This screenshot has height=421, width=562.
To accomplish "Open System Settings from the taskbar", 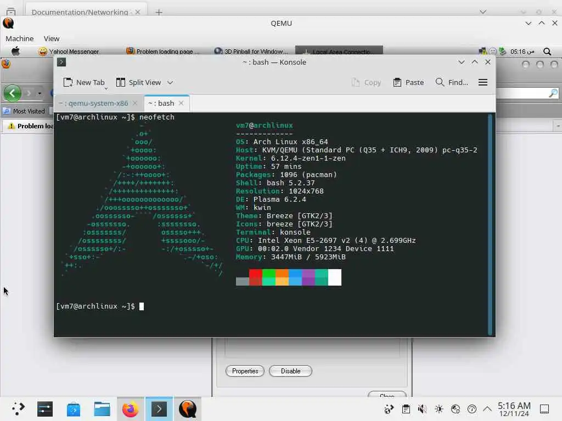I will (45, 409).
